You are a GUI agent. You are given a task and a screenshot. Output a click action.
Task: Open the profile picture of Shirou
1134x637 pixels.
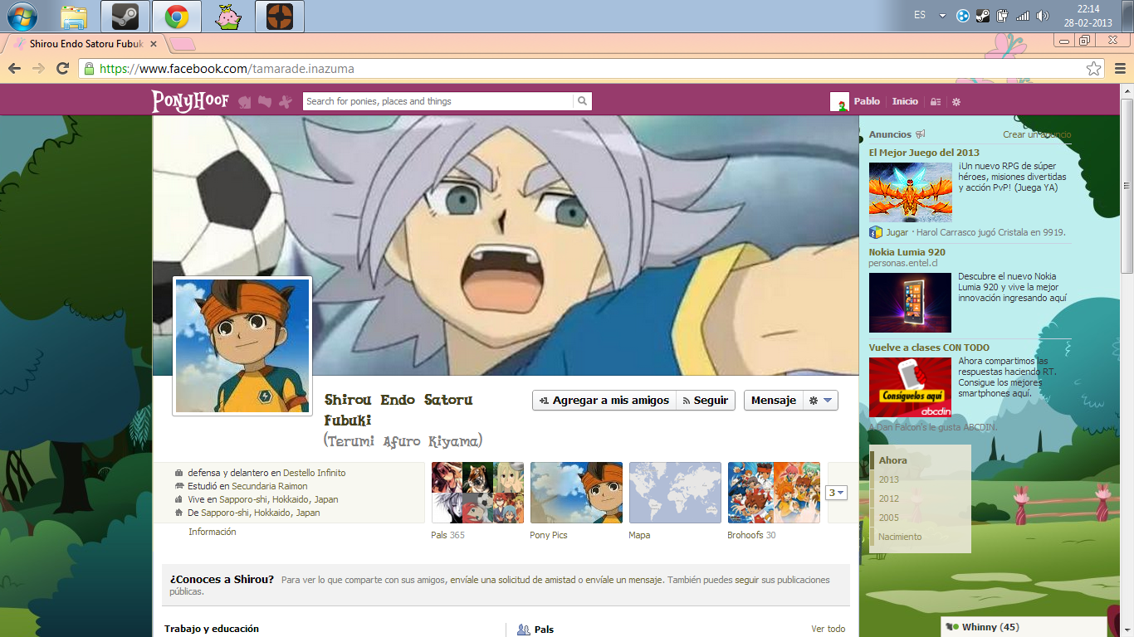pyautogui.click(x=242, y=346)
